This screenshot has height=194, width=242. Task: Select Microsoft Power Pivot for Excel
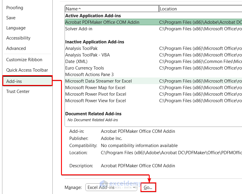96,94
